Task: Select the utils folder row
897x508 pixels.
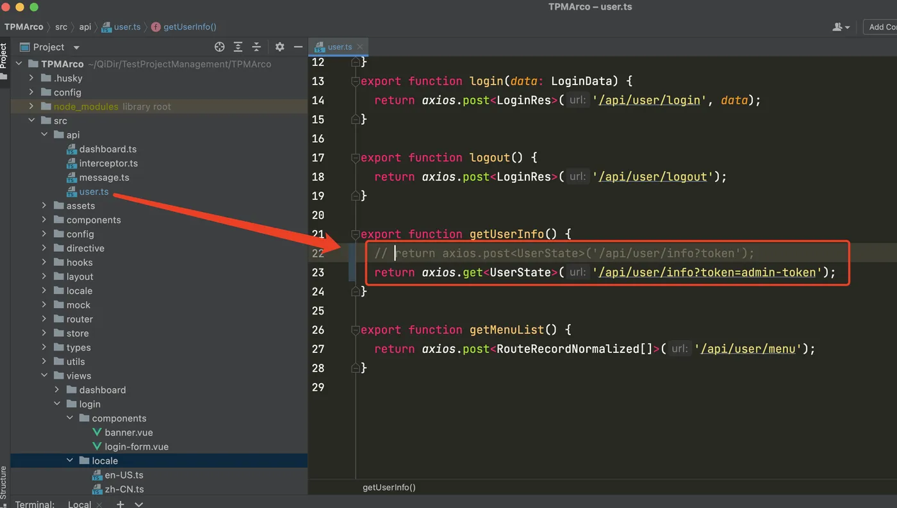Action: tap(159, 361)
